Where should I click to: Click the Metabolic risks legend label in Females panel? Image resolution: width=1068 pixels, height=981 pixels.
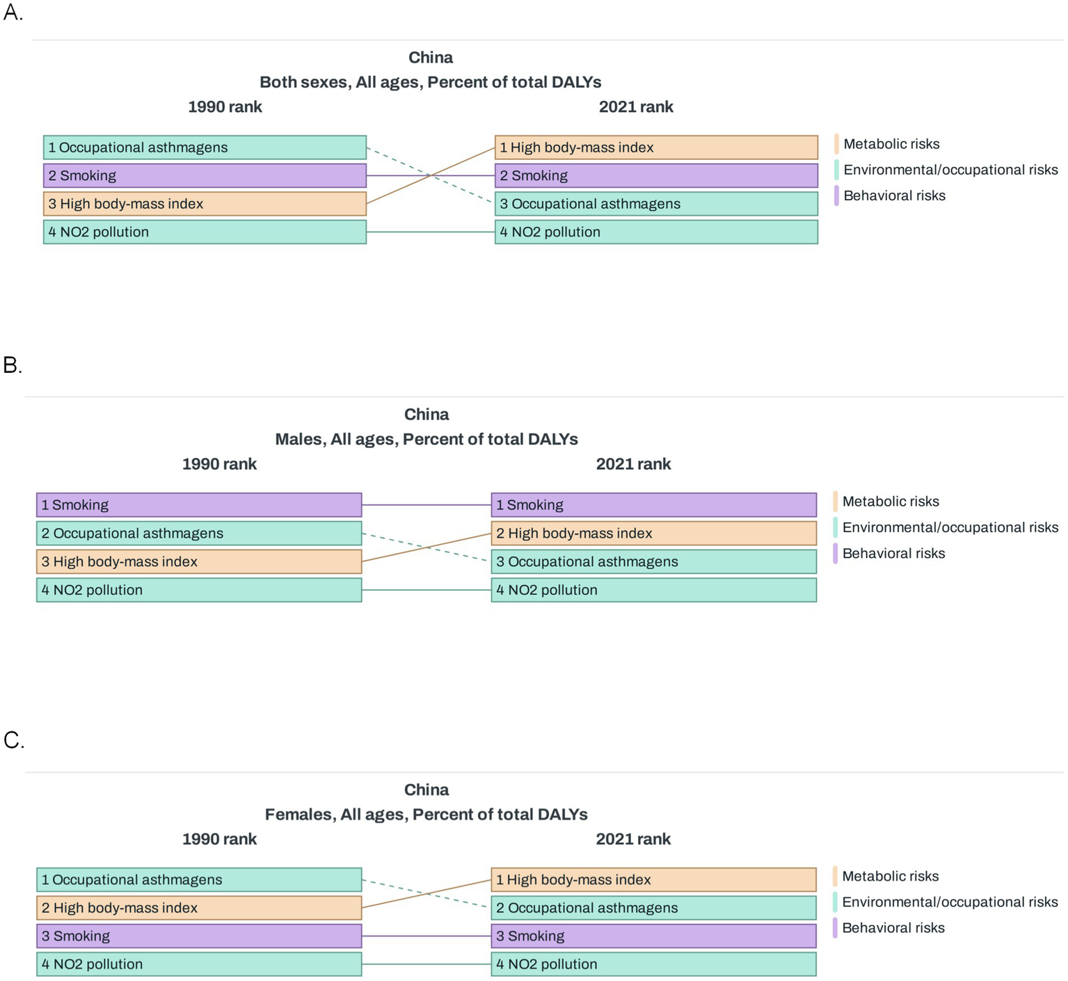(890, 877)
